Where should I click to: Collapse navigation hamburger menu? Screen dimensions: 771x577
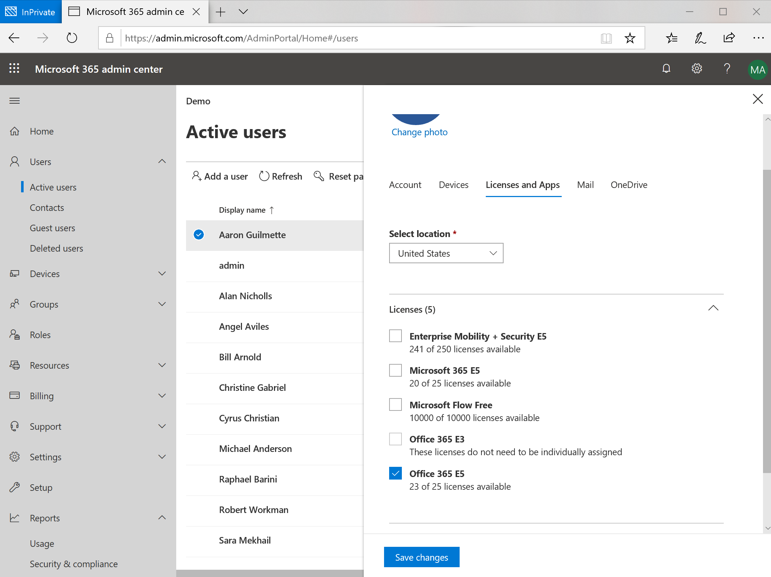(15, 101)
